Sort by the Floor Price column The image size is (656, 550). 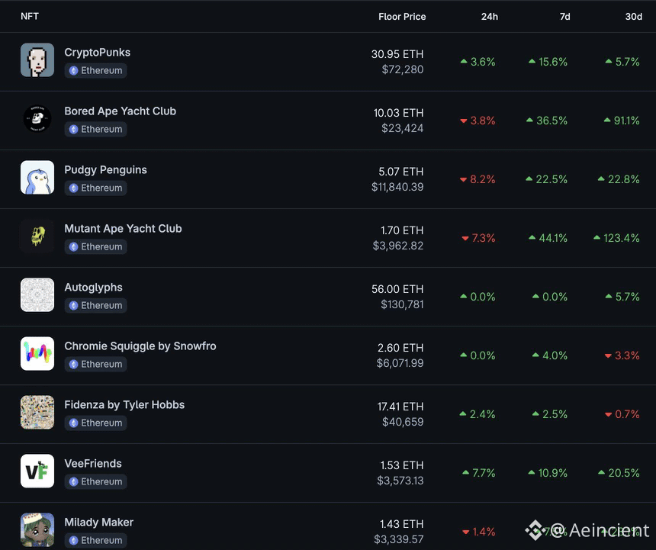pyautogui.click(x=402, y=17)
